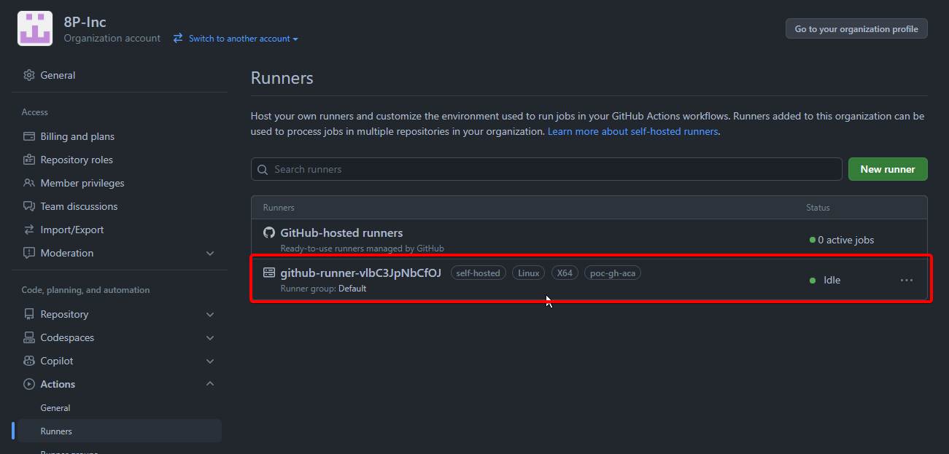This screenshot has height=454, width=949.
Task: Click the green Idle status indicator
Action: (x=813, y=280)
